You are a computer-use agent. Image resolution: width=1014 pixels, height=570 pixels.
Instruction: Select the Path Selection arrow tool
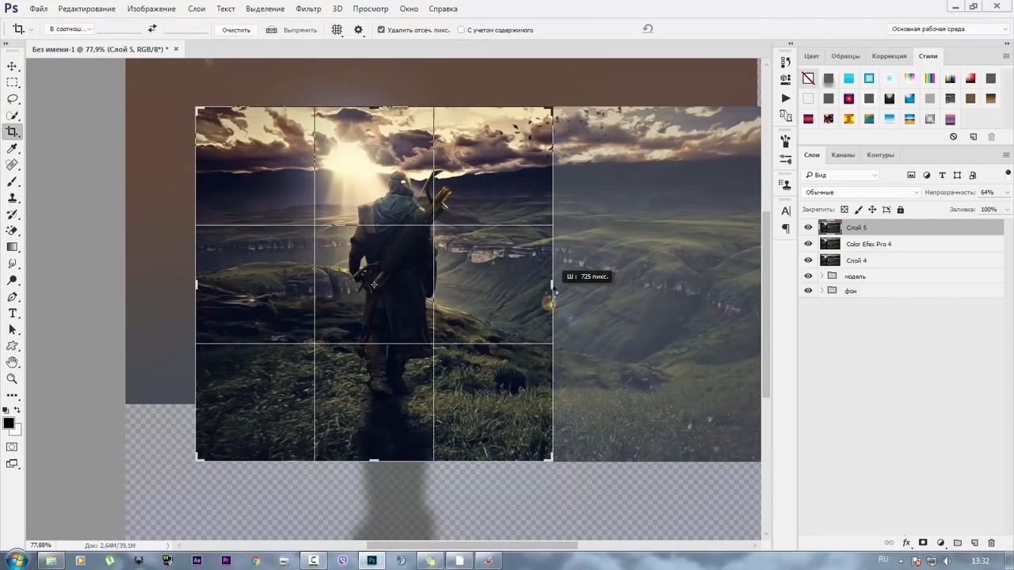12,329
